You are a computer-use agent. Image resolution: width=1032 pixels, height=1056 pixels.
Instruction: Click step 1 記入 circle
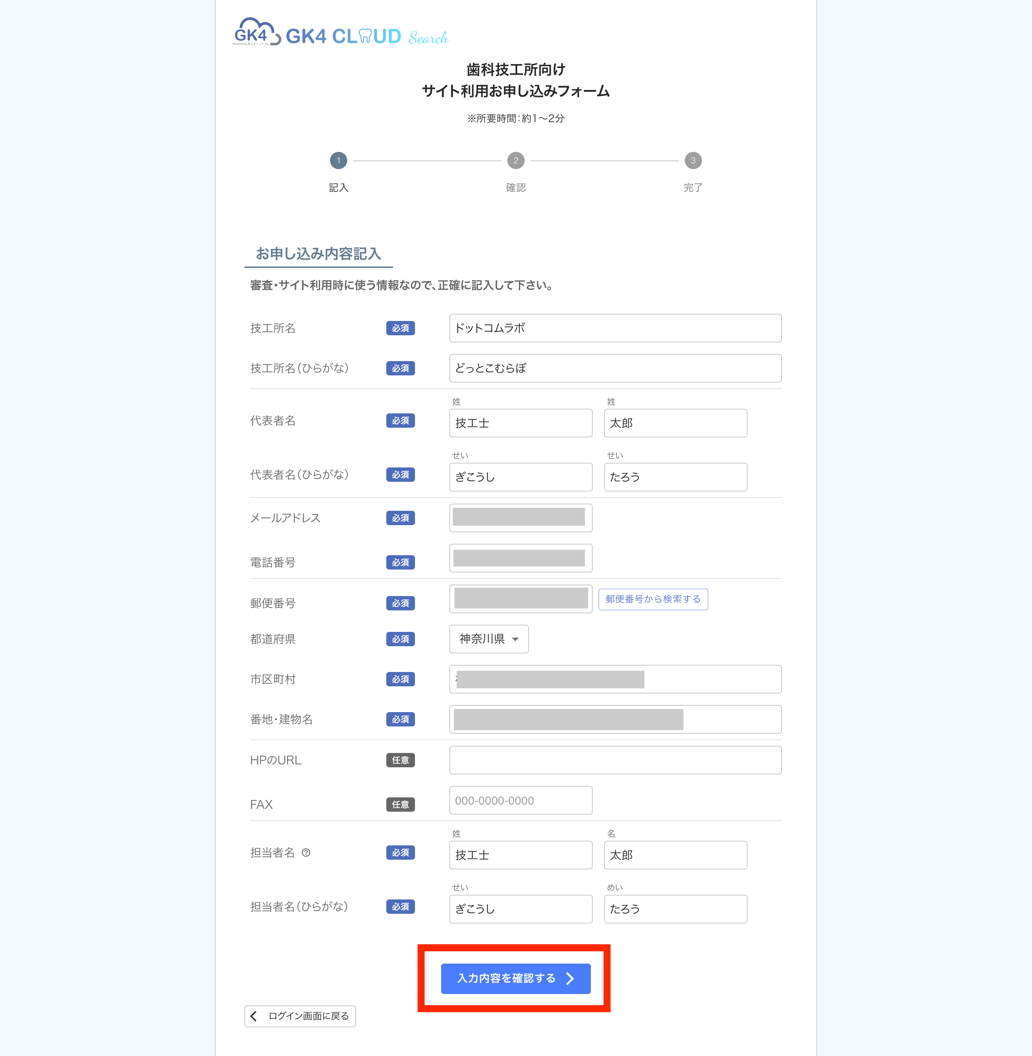point(338,160)
